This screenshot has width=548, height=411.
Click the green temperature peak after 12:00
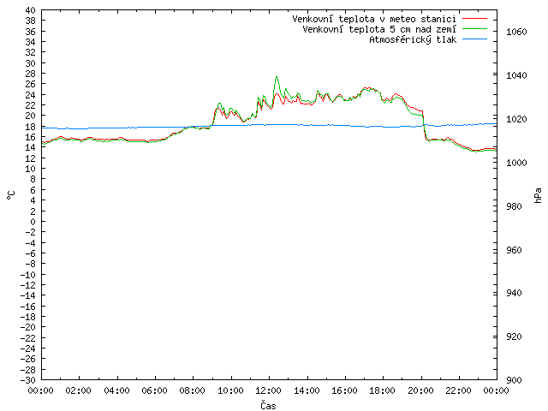(x=277, y=77)
